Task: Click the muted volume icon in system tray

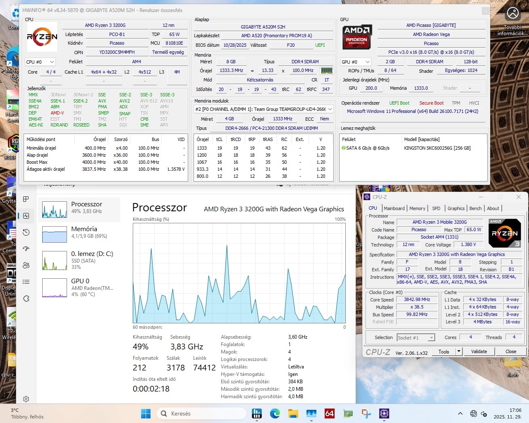Action: (484, 413)
